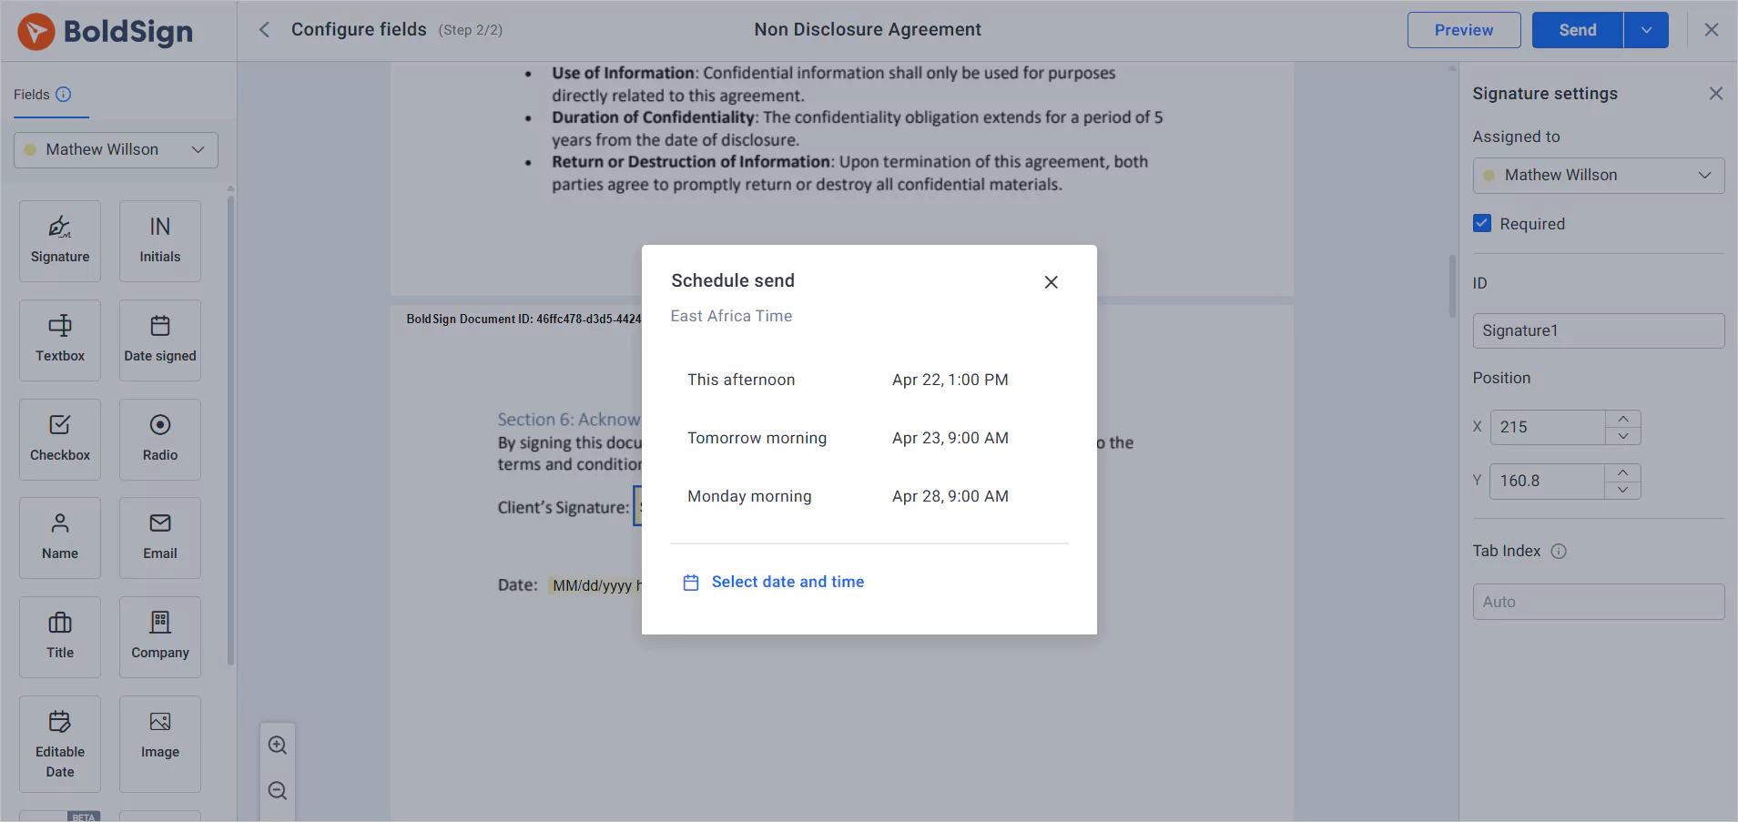Image resolution: width=1738 pixels, height=822 pixels.
Task: Add an Email field
Action: click(160, 538)
